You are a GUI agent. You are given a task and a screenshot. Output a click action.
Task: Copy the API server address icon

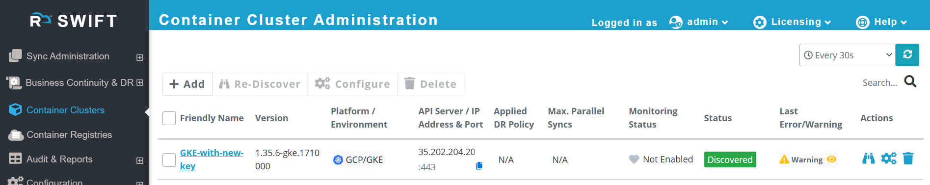click(x=479, y=166)
